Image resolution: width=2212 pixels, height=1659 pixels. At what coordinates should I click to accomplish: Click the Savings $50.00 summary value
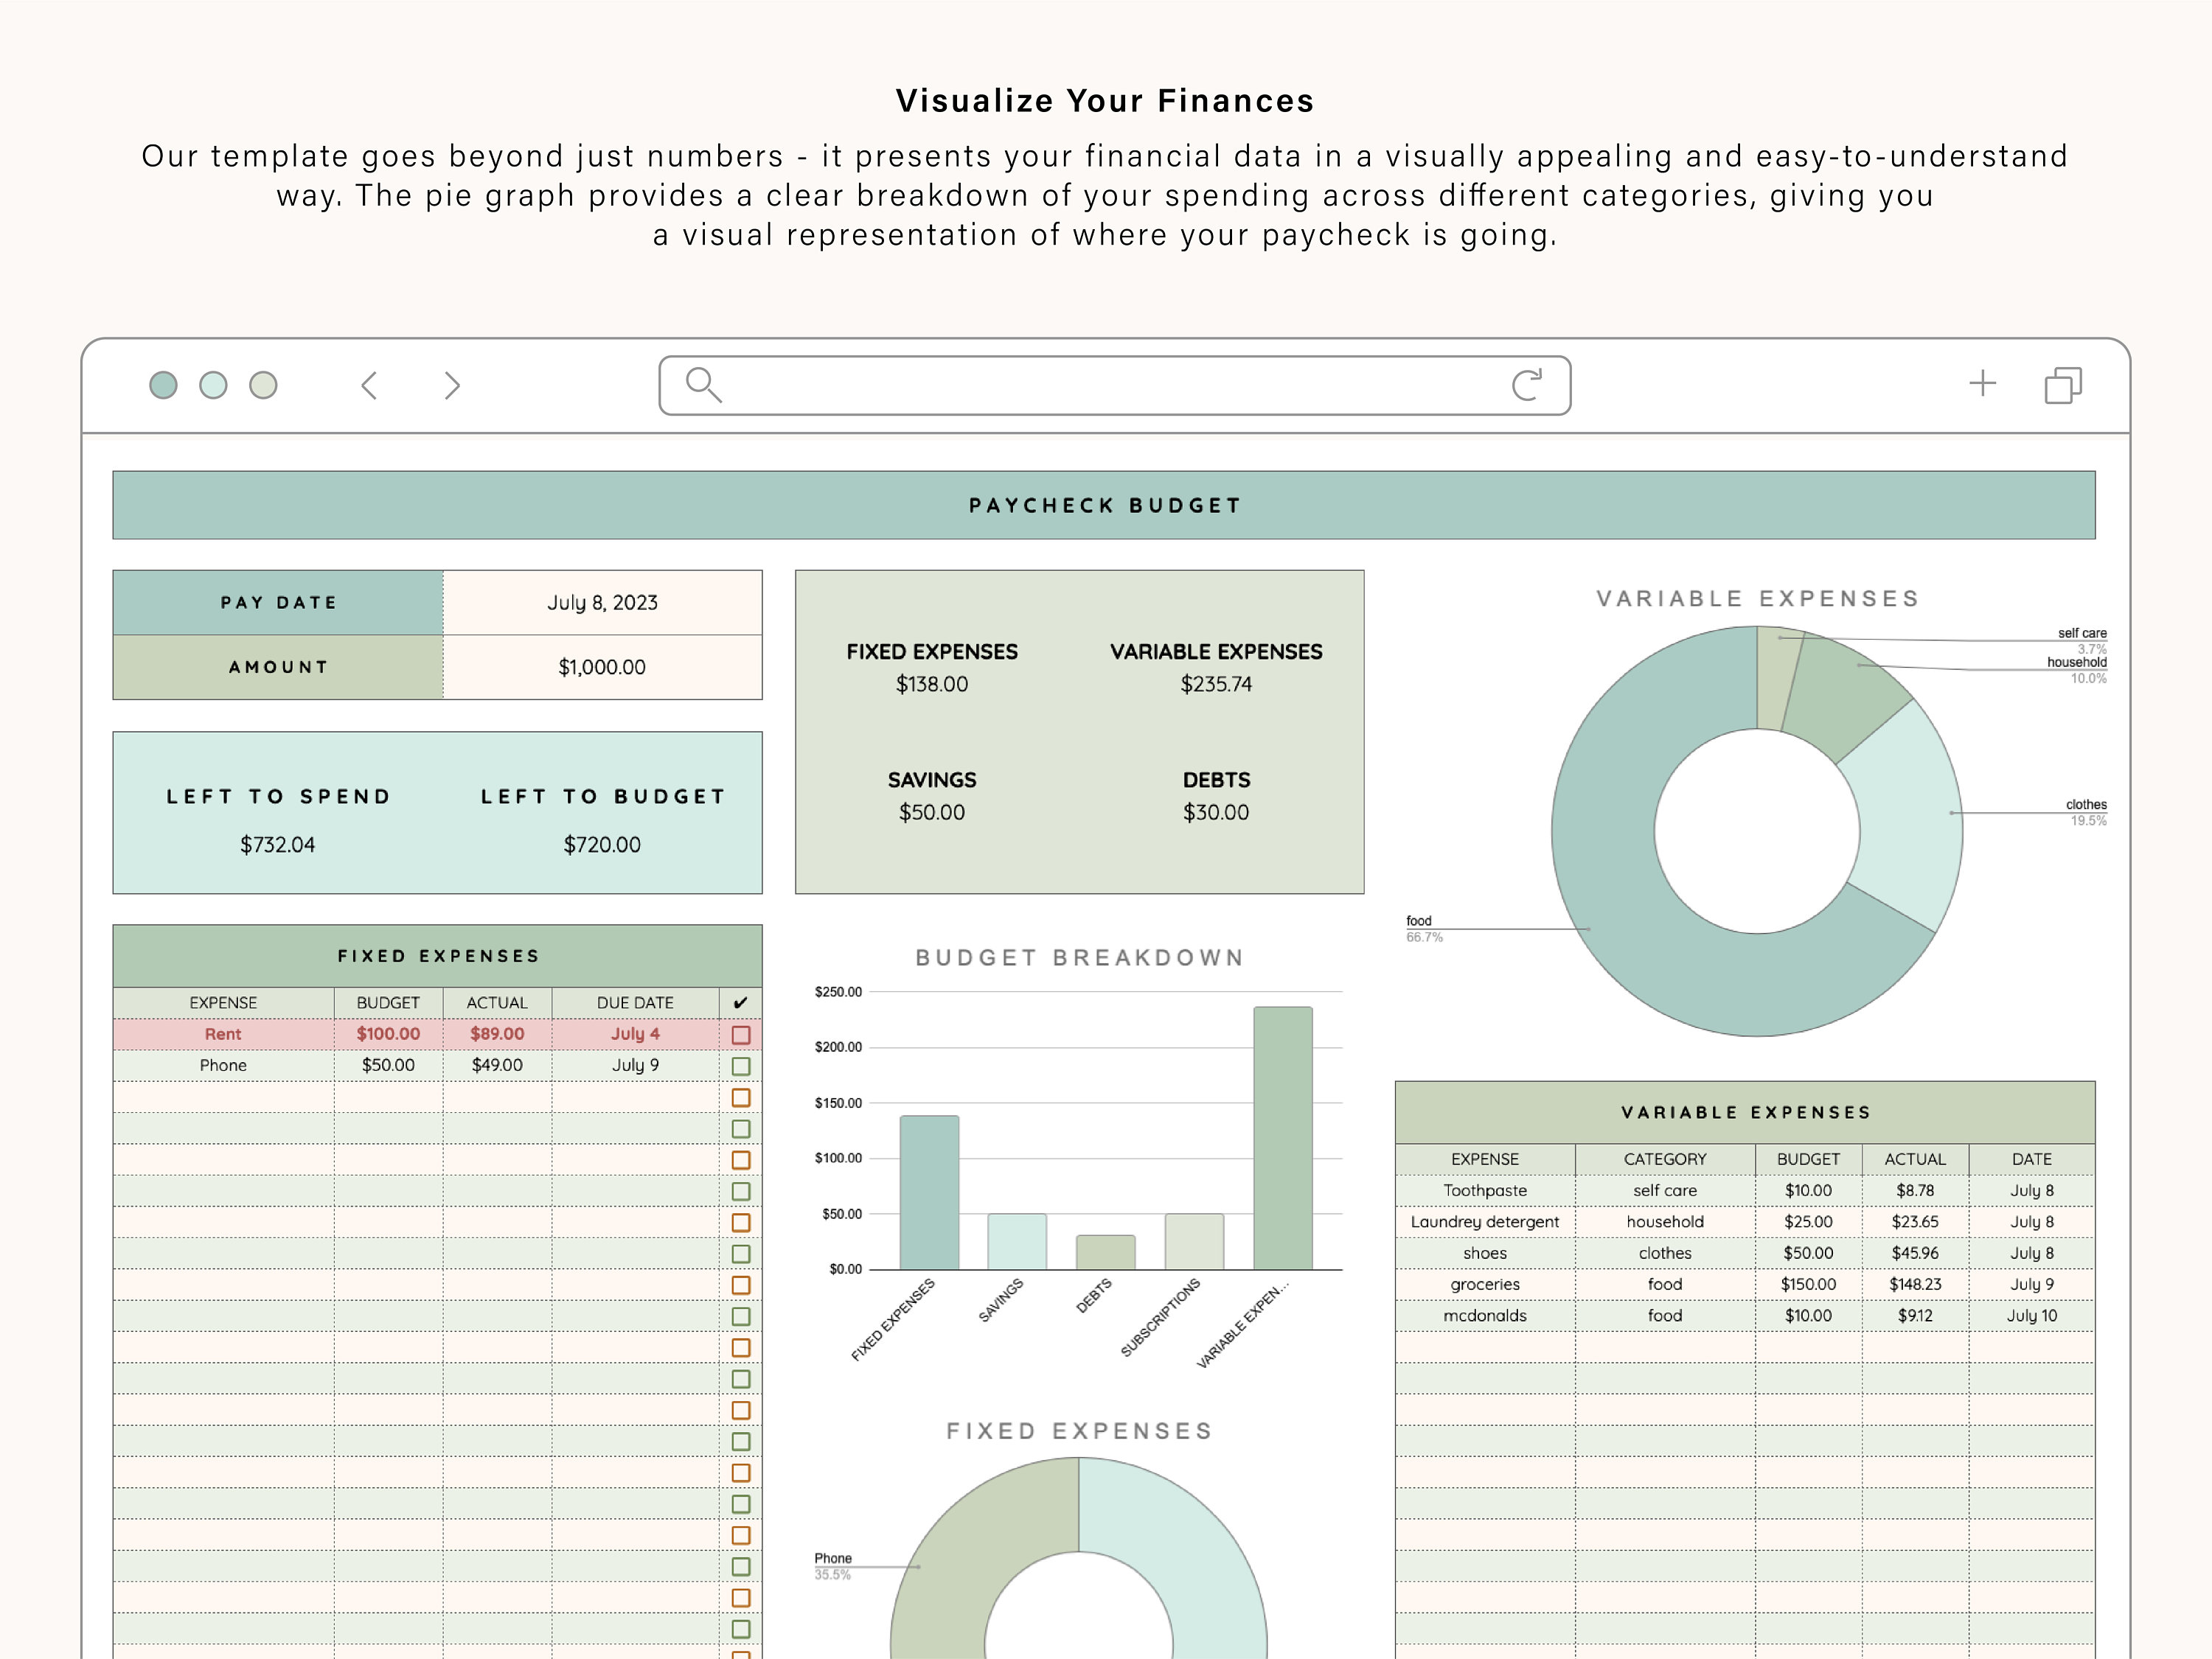coord(931,812)
